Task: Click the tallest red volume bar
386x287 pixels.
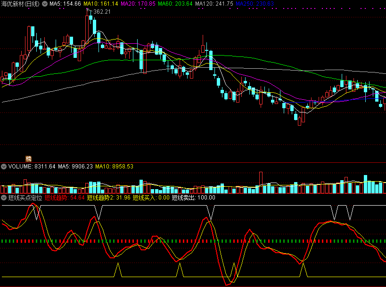Action: (x=261, y=183)
